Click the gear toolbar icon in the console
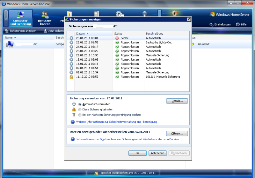 120,14
